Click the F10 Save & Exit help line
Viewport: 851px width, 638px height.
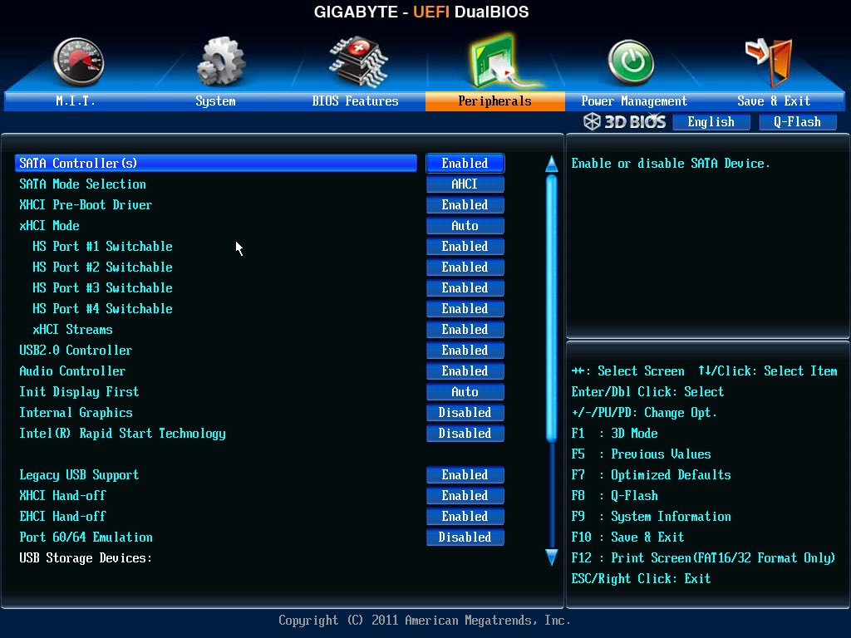628,537
